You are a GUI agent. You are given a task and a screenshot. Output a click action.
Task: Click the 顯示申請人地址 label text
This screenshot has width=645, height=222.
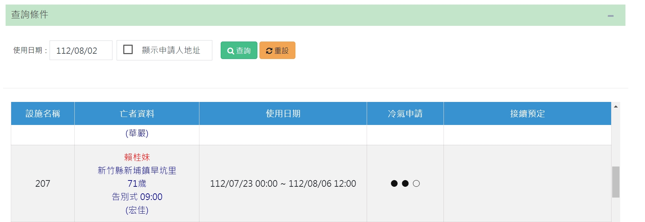171,50
